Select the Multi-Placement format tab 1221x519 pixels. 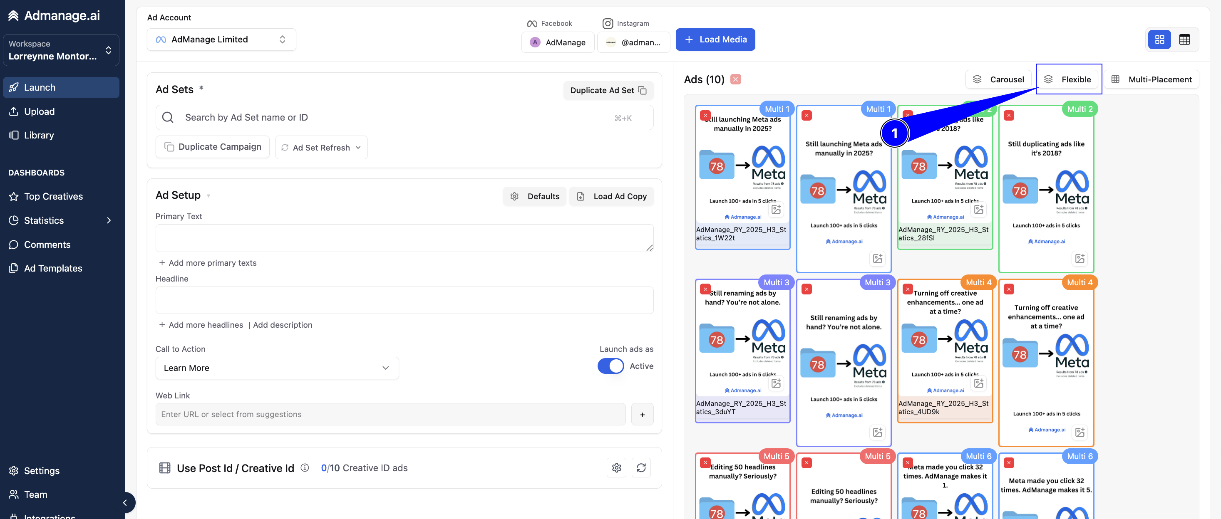pos(1152,79)
